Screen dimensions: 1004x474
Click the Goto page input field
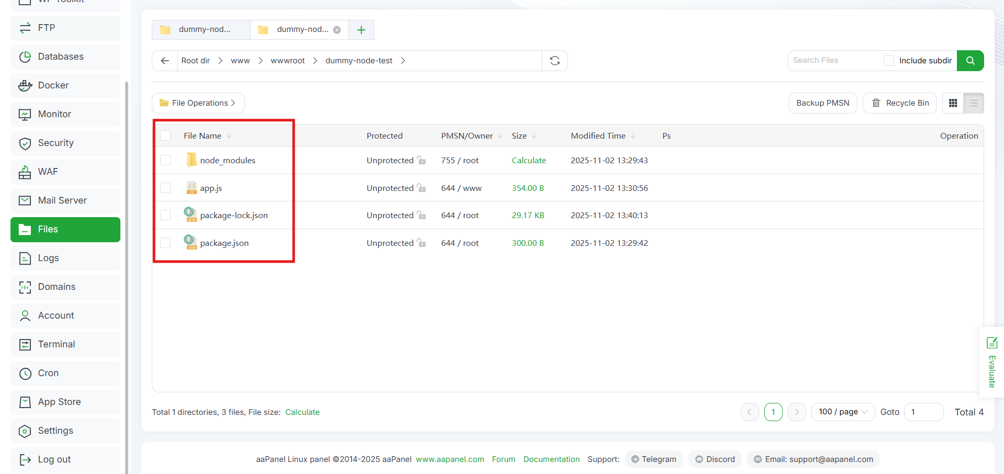tap(924, 412)
